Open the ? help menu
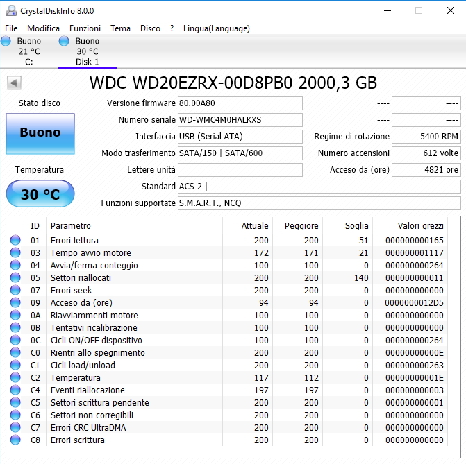The width and height of the screenshot is (466, 464). point(172,28)
